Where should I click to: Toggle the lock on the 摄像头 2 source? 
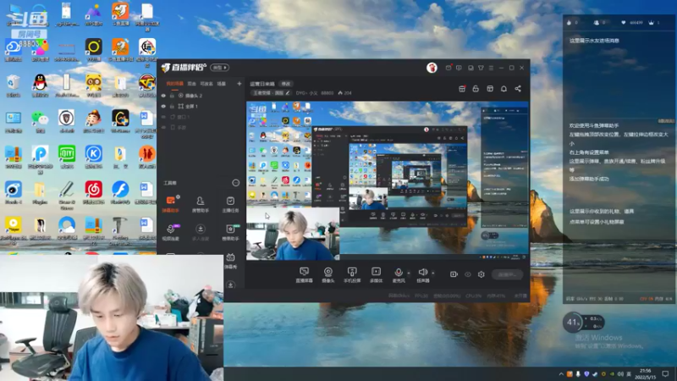(x=172, y=96)
